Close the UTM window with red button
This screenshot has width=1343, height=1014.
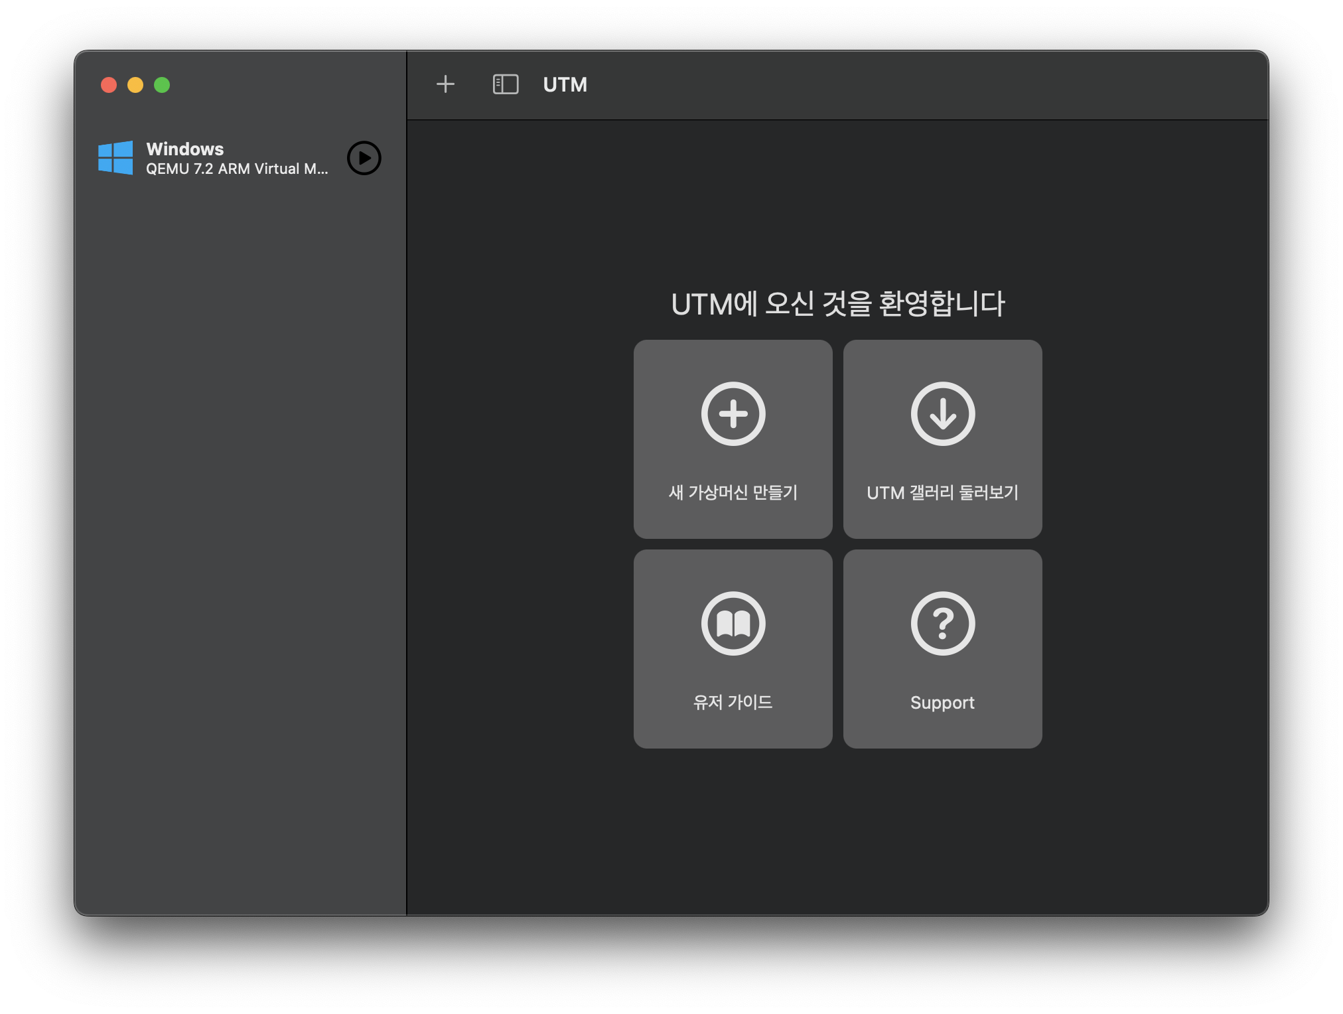[109, 85]
